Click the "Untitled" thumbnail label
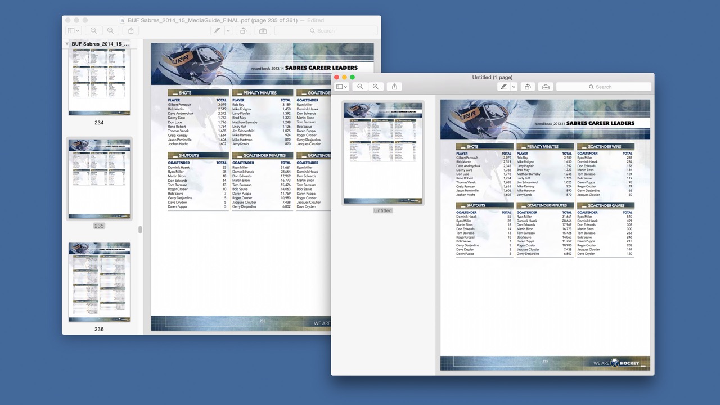The image size is (720, 405). [x=383, y=210]
